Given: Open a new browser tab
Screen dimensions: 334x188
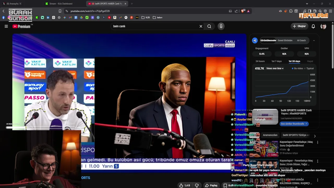Looking at the screenshot, I should point(132,4).
